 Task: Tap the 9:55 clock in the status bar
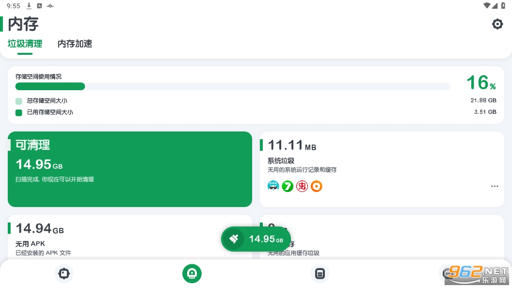click(13, 6)
